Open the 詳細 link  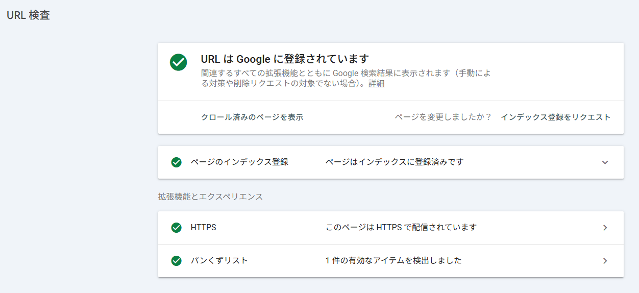(376, 84)
